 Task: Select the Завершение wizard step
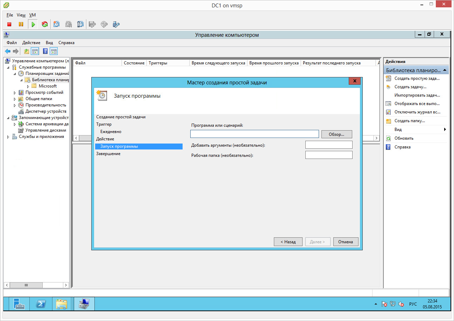click(108, 154)
